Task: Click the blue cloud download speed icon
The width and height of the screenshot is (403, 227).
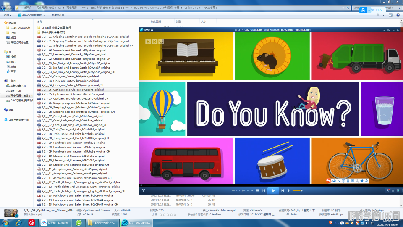Action: [363, 10]
